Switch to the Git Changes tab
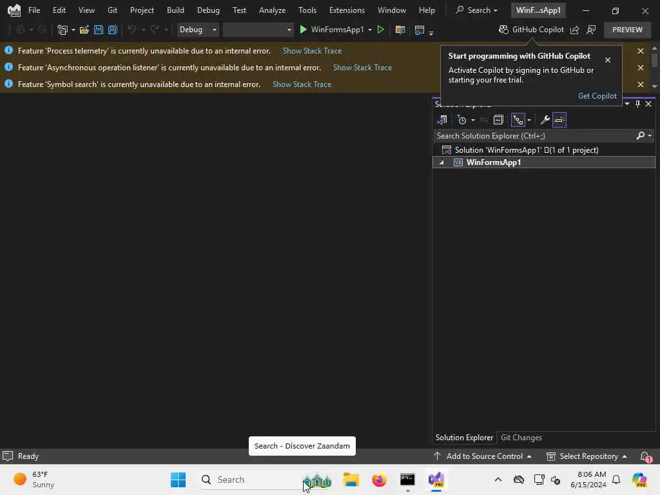The height and width of the screenshot is (495, 660). [521, 438]
